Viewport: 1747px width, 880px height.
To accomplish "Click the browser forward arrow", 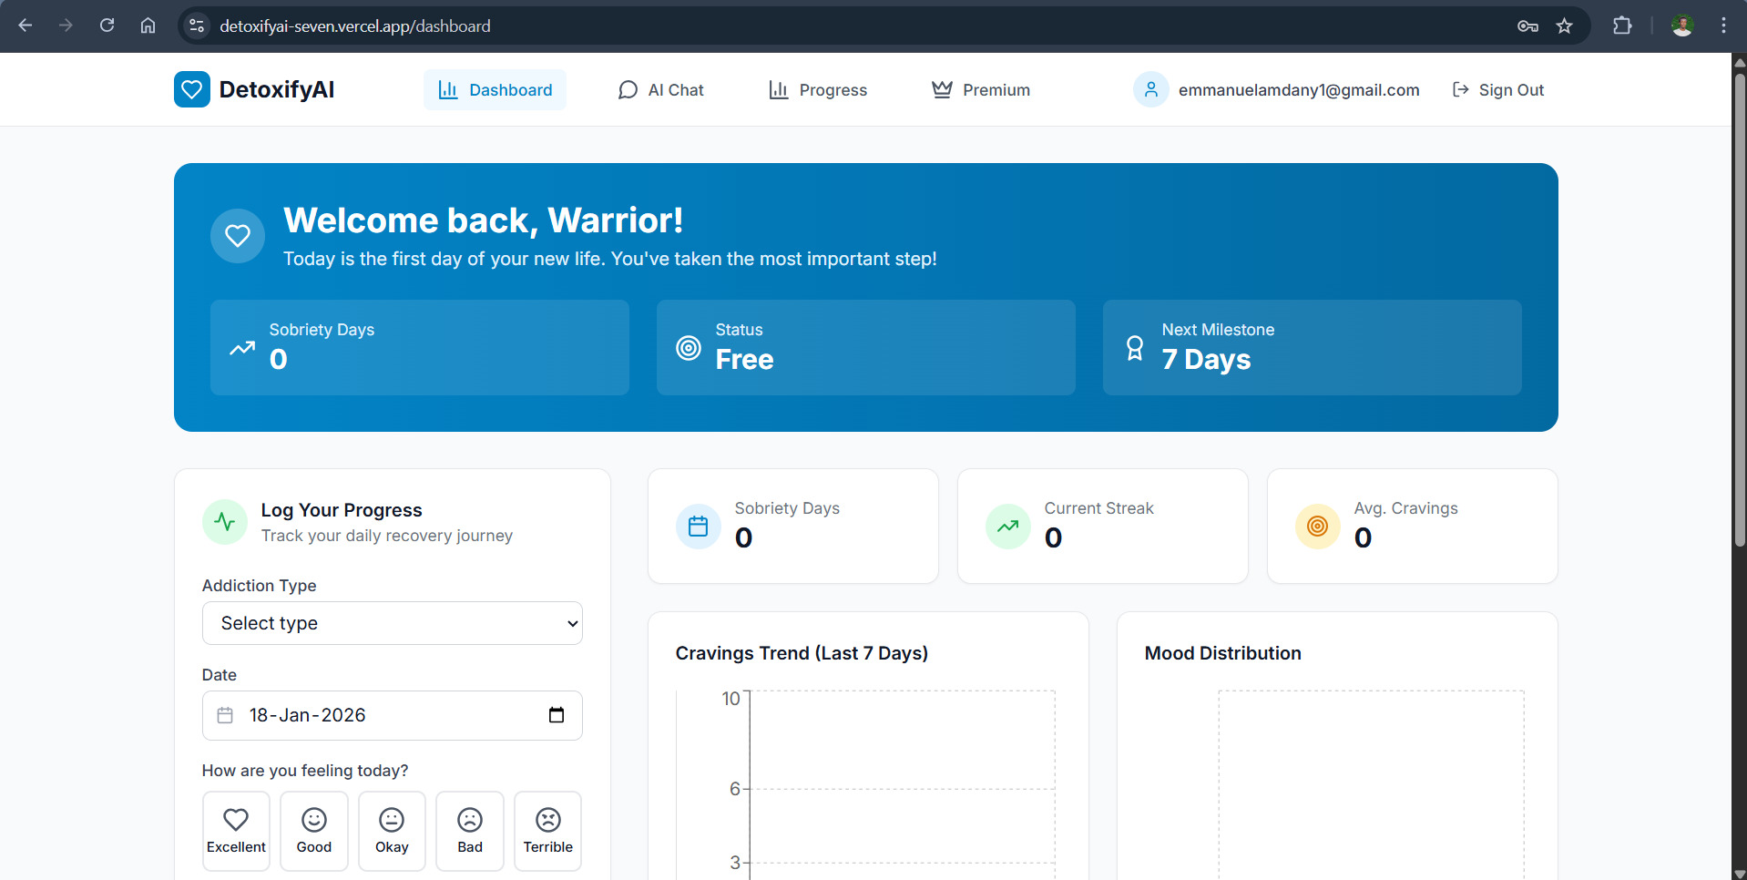I will (x=66, y=26).
